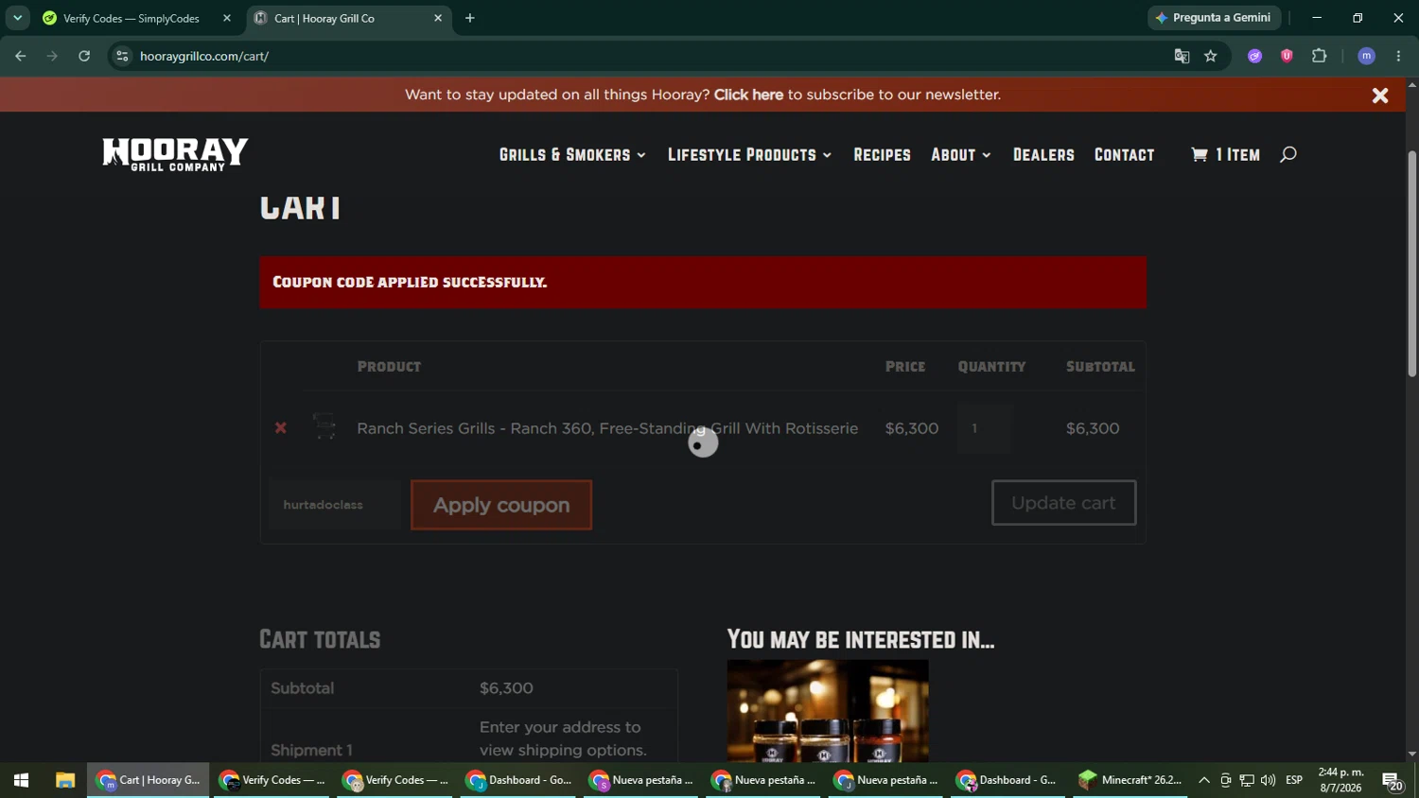Click the 'Shipment 1' label
Screen dimensions: 1419x798
(x=311, y=750)
